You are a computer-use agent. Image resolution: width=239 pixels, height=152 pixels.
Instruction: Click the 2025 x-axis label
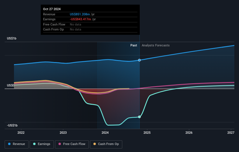147,133
